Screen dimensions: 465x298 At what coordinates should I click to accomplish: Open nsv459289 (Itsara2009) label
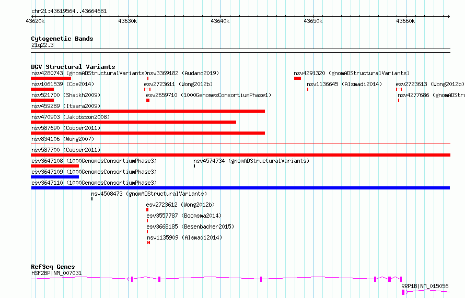pos(66,106)
